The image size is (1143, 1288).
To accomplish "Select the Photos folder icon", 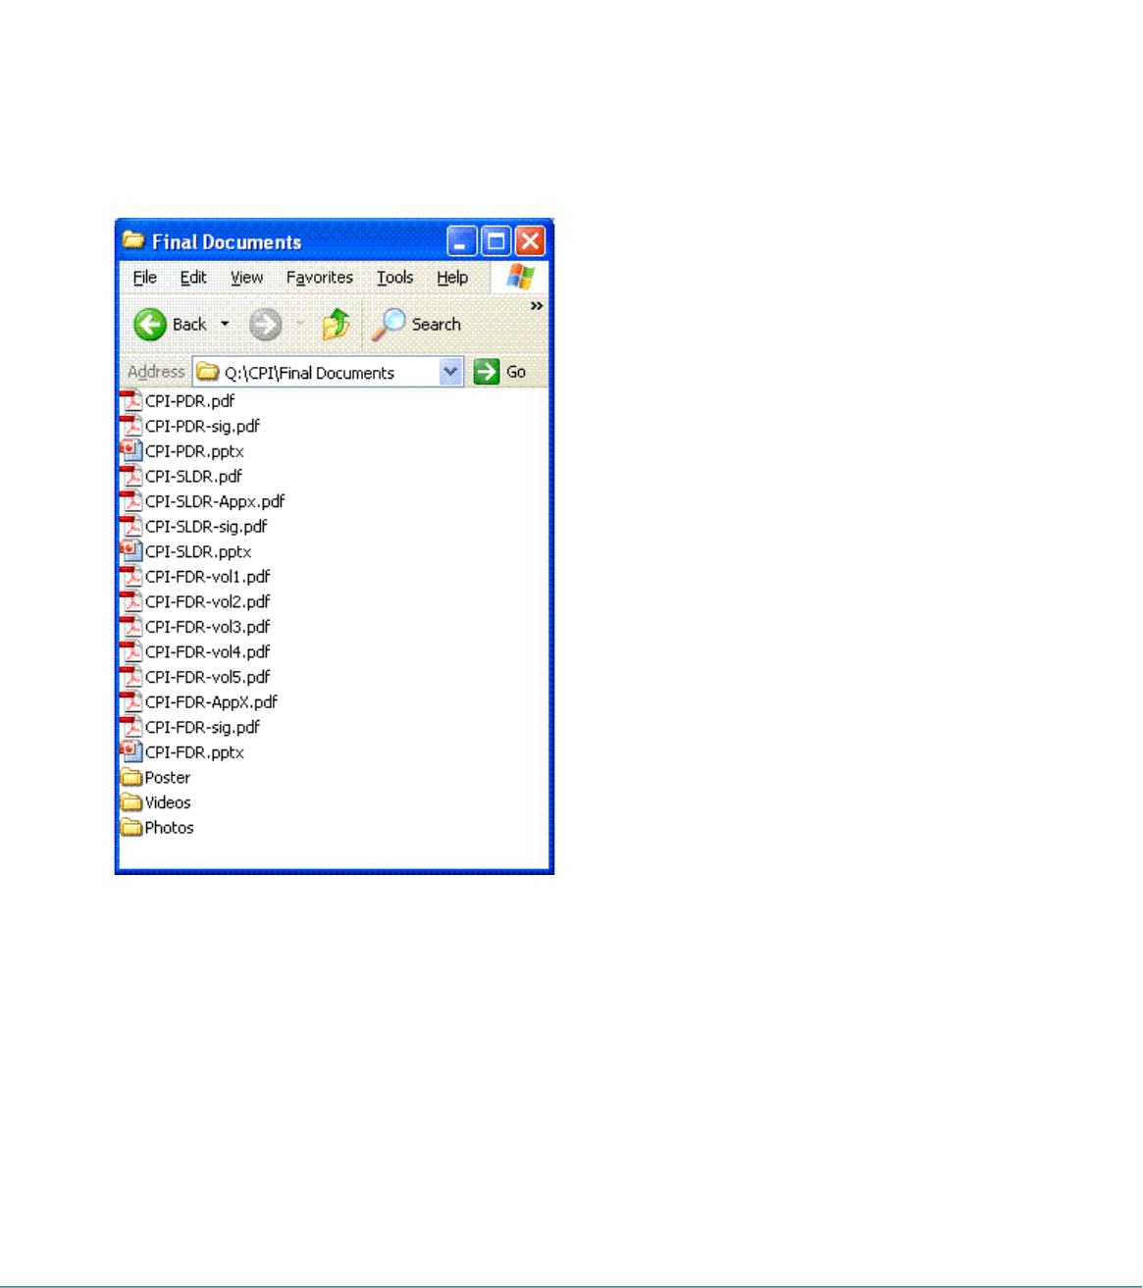I will tap(131, 827).
